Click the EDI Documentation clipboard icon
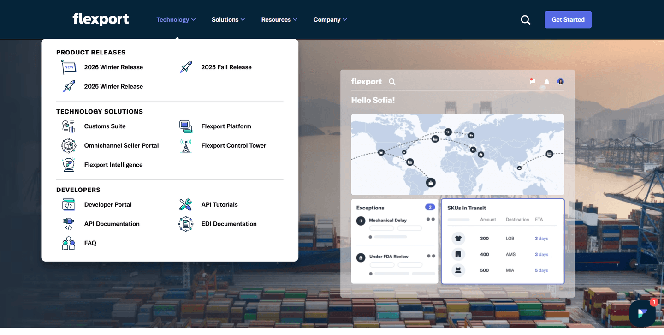Viewport: 664px width, 335px height. point(186,224)
